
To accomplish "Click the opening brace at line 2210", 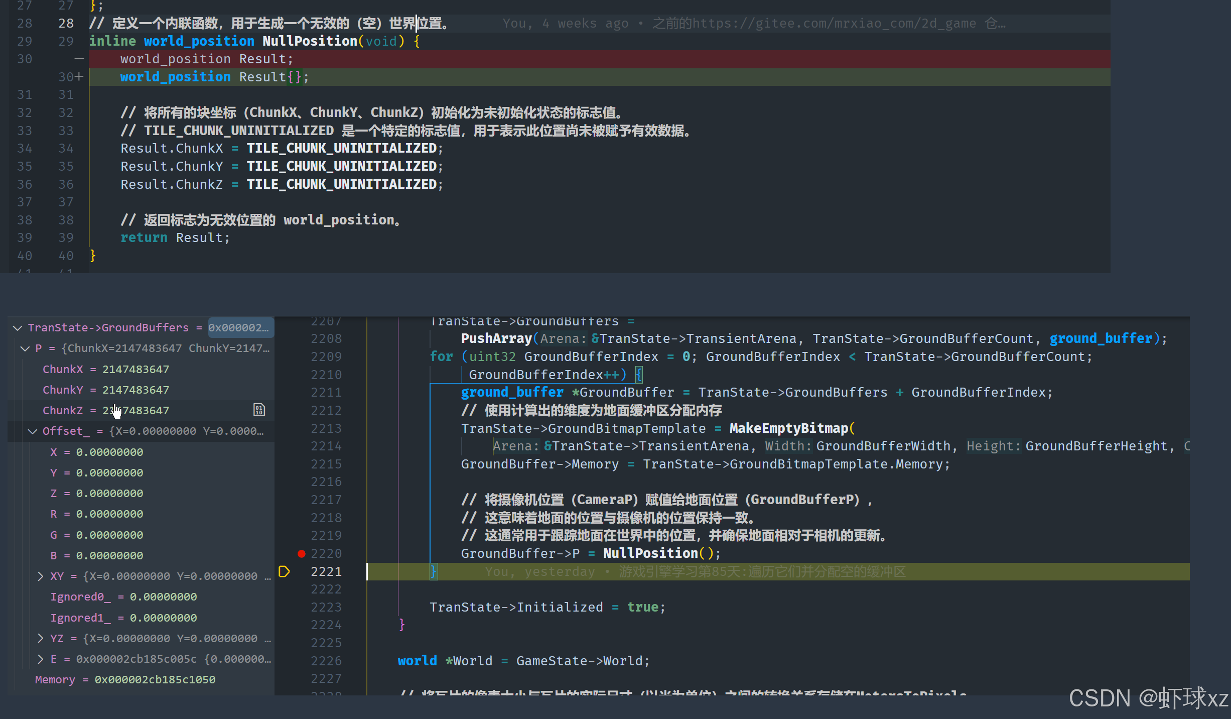I will click(x=639, y=375).
